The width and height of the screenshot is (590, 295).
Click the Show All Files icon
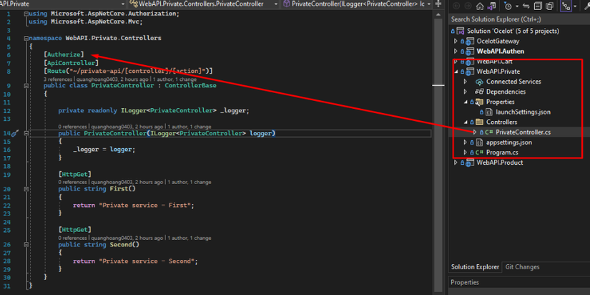[550, 6]
